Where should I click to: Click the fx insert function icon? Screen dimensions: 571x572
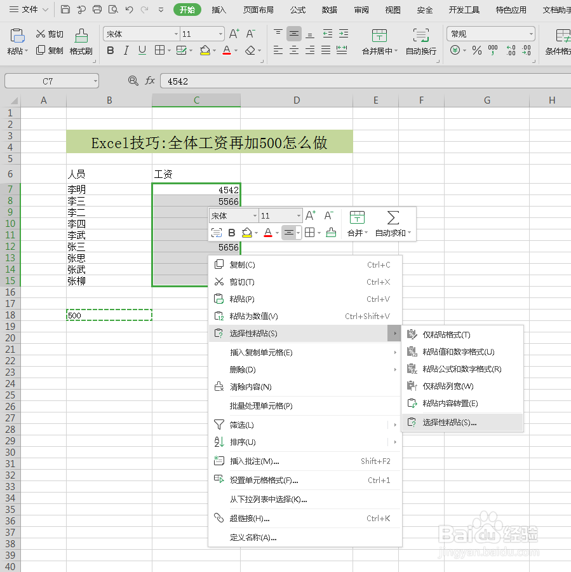150,81
